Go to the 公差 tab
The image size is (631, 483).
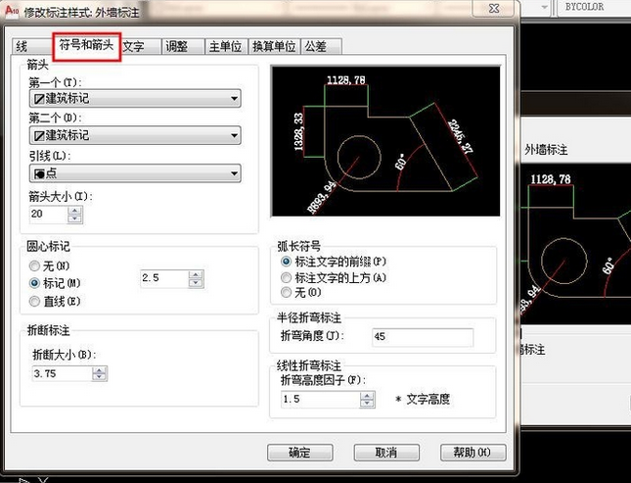pyautogui.click(x=315, y=46)
